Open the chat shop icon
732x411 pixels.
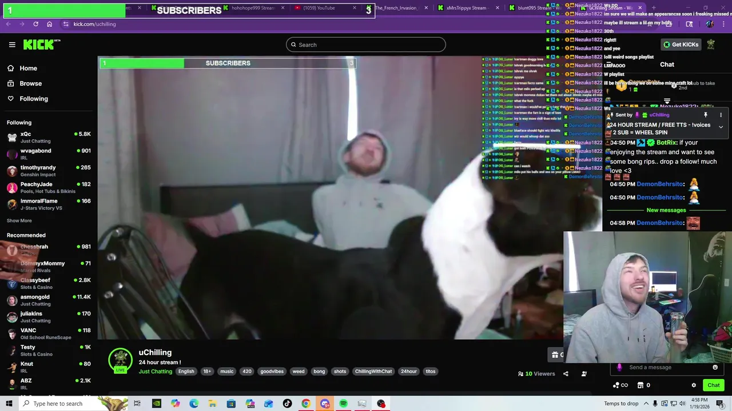[640, 385]
